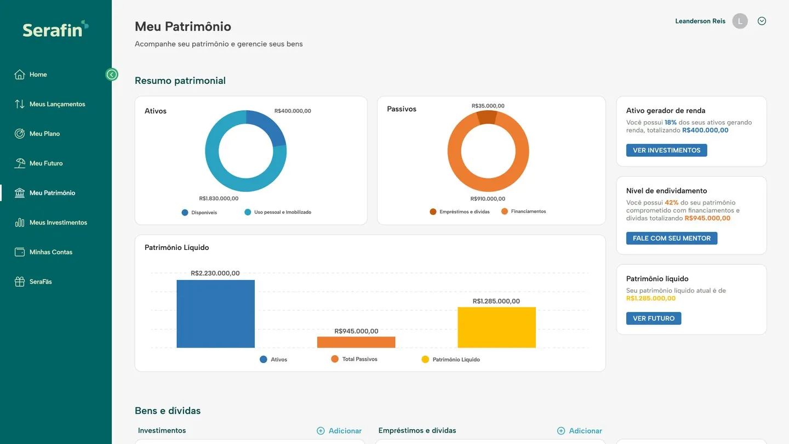The image size is (789, 444).
Task: Click the Minhas Contas wallet icon
Action: [20, 252]
